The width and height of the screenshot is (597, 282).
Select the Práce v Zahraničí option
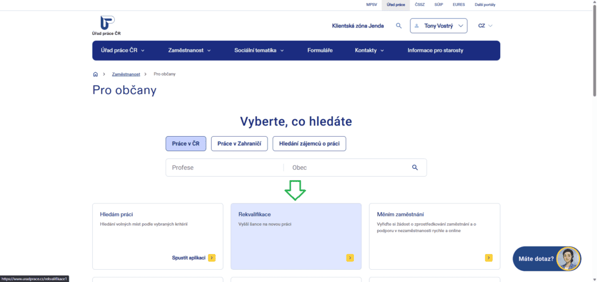[x=240, y=144]
